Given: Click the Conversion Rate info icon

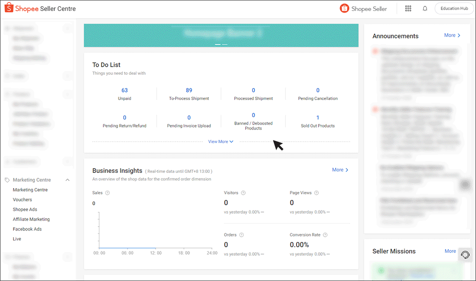Looking at the screenshot, I should click(325, 234).
